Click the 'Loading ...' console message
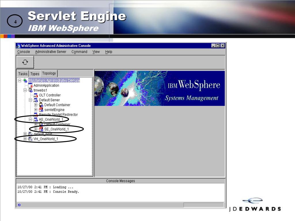Image resolution: width=295 pixels, height=221 pixels. (45, 187)
